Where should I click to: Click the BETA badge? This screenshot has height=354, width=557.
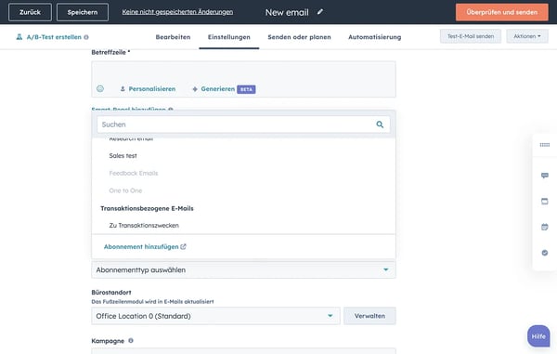[x=246, y=89]
